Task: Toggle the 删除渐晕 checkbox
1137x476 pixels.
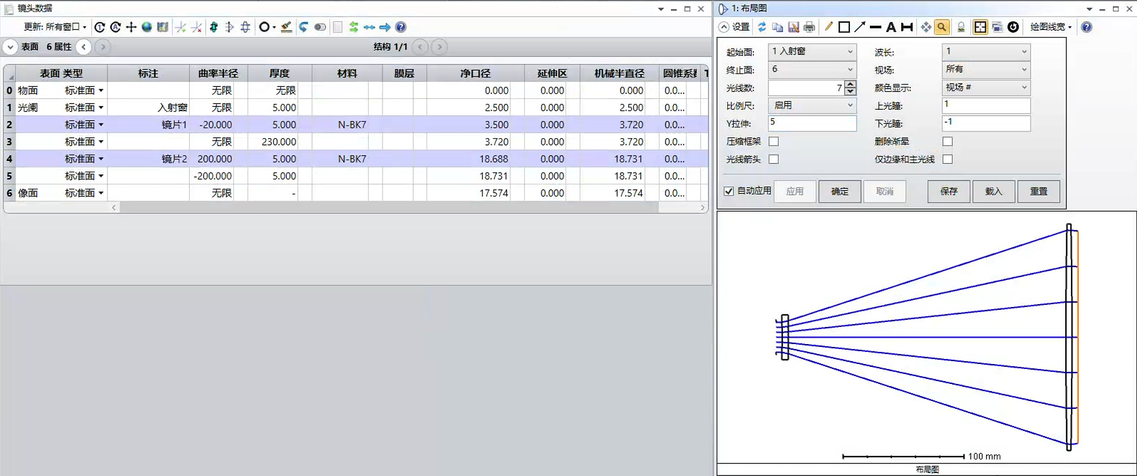Action: point(947,142)
